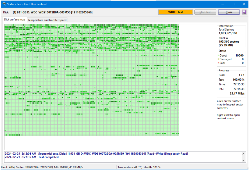The width and height of the screenshot is (249, 170).
Task: Start the WRITE Test
Action: click(175, 12)
